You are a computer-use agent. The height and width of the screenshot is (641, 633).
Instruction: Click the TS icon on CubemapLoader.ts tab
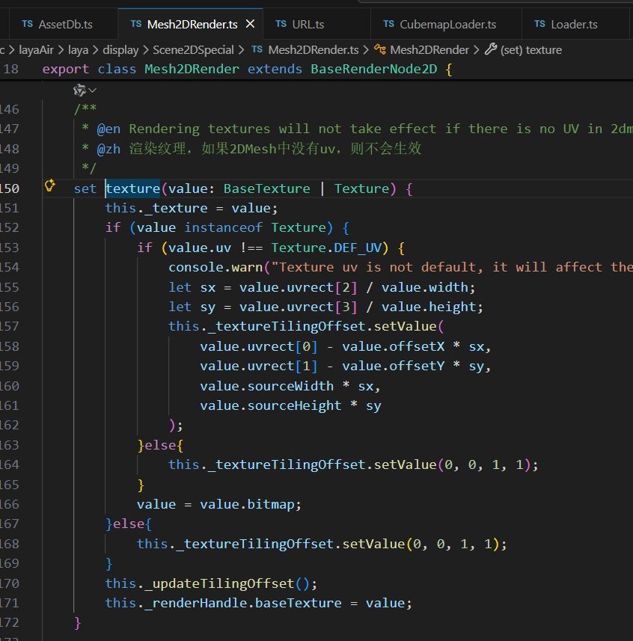pyautogui.click(x=389, y=24)
